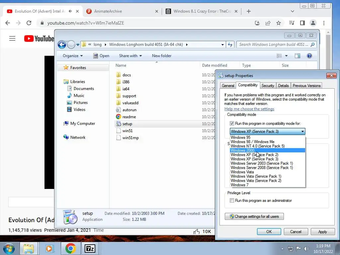
Task: Click the Explorer refresh address button
Action: 230,45
